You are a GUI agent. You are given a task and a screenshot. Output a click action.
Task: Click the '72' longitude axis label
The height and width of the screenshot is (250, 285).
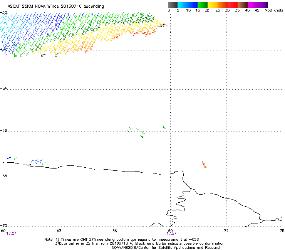point(226,231)
